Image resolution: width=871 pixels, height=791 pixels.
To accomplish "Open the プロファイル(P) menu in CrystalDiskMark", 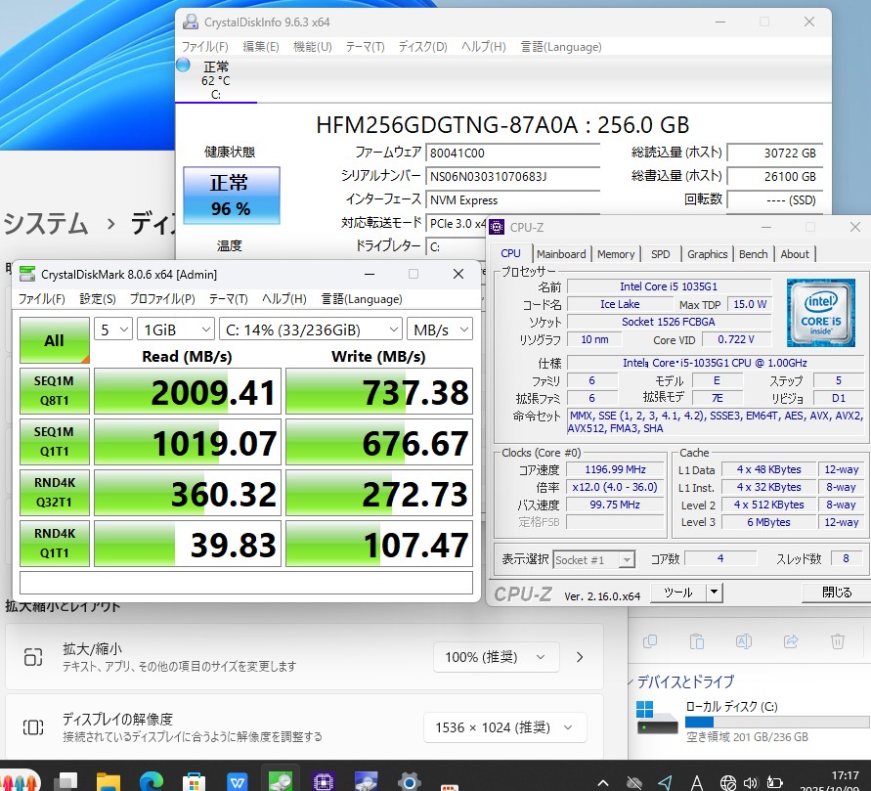I will point(162,299).
